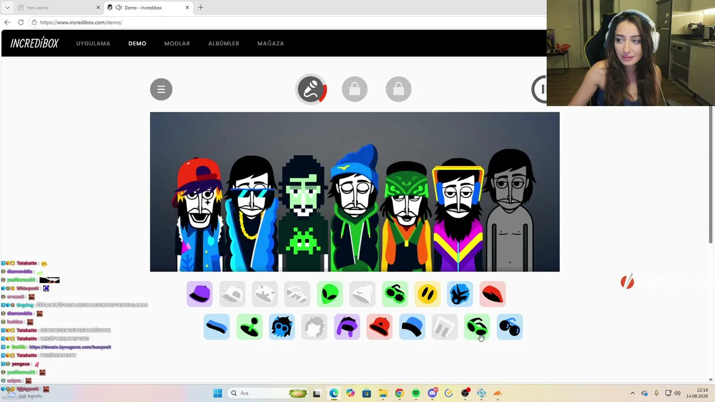Select the blue headband sound icon
715x402 pixels.
(216, 327)
